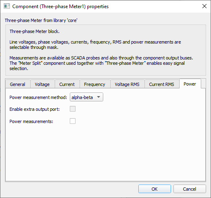Toggle the Enable extra output port checkbox
211x198 pixels.
[x=73, y=109]
